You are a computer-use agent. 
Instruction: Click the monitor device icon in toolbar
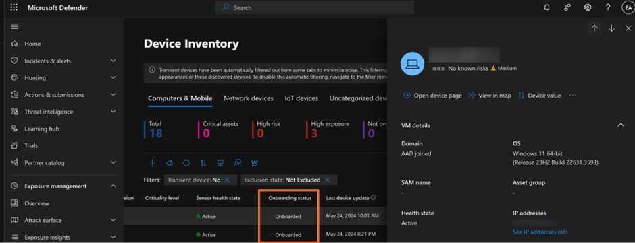[220, 163]
